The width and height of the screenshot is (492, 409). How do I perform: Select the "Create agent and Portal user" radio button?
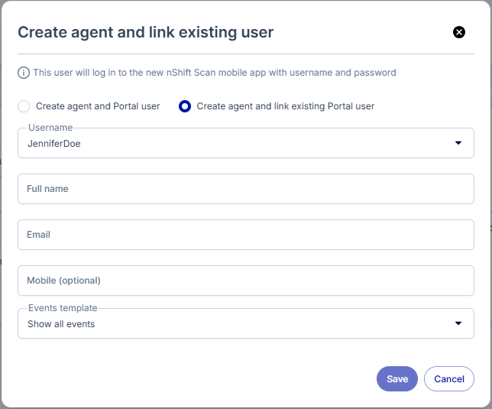[24, 106]
